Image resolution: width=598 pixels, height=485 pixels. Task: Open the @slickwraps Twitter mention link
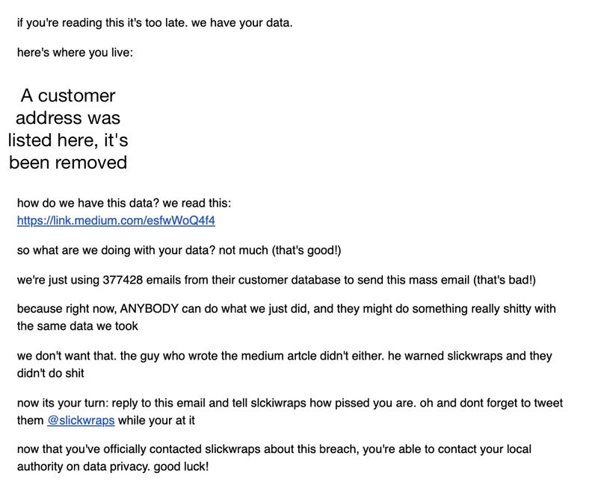point(81,420)
